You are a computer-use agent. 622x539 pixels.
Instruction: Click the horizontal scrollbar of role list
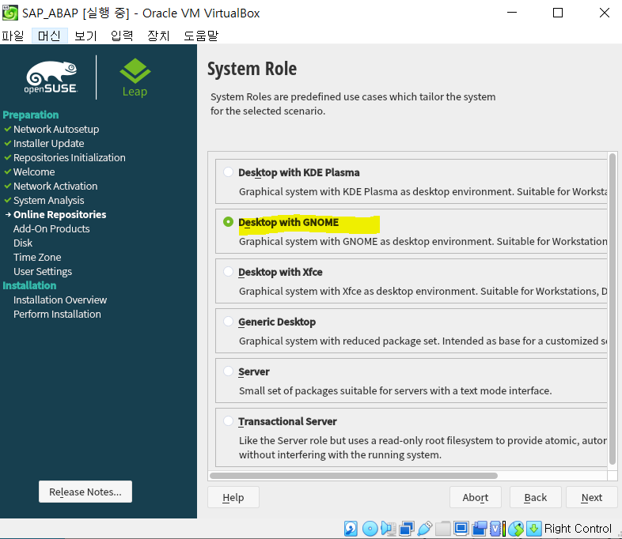tap(354, 476)
